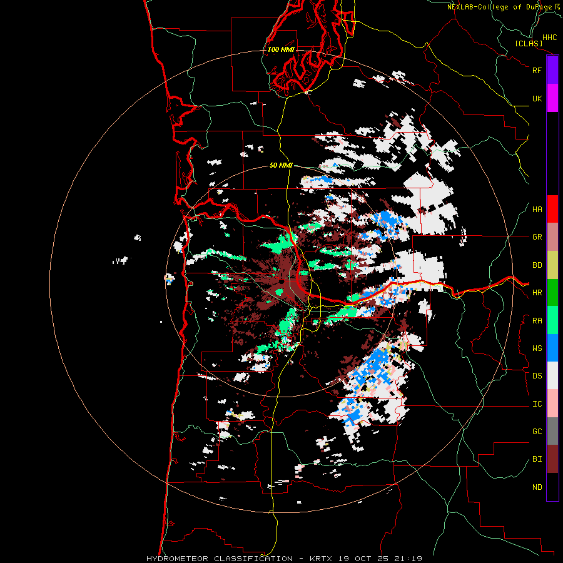
Task: Click the GC legend label
Action: [x=537, y=432]
